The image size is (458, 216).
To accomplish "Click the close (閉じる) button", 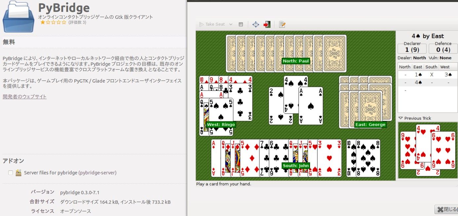I will (x=447, y=209).
